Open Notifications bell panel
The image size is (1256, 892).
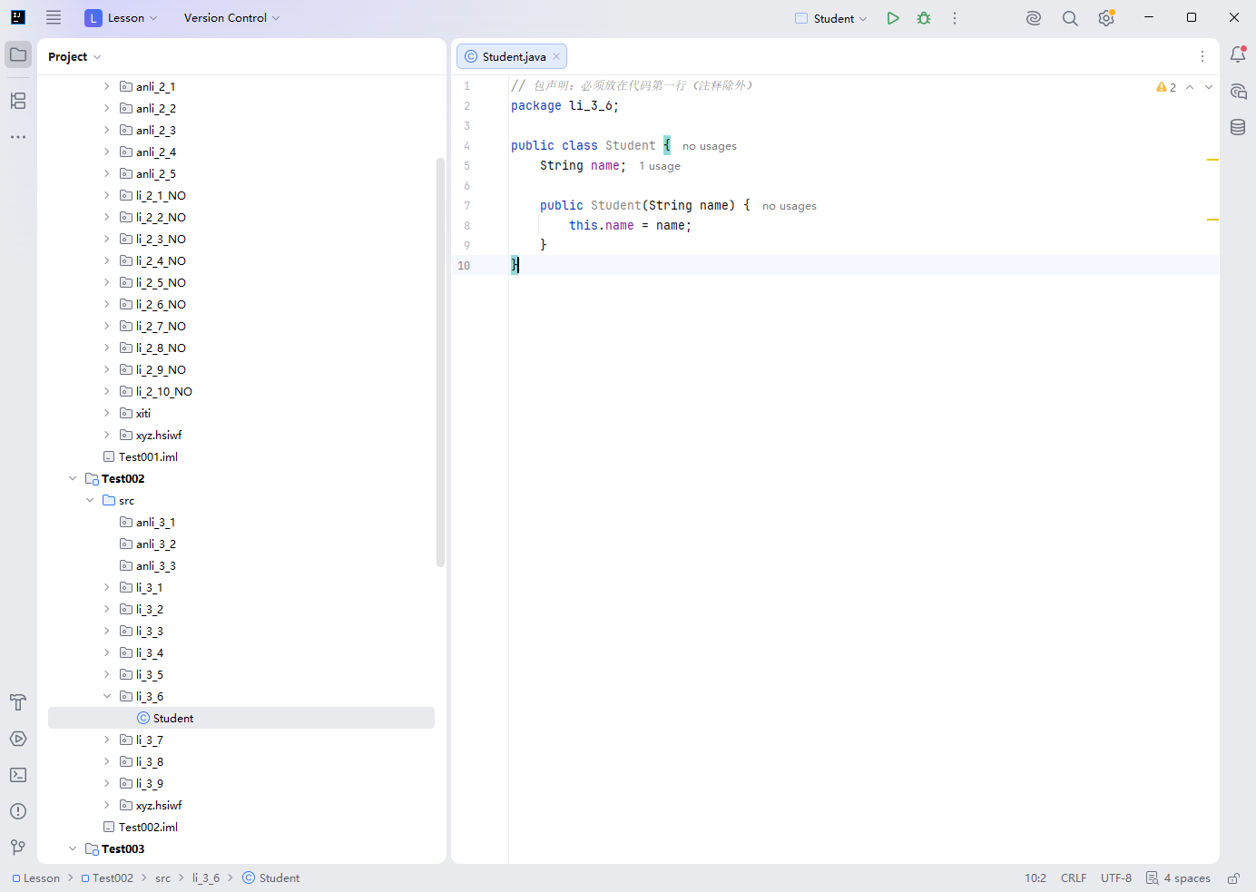point(1238,54)
